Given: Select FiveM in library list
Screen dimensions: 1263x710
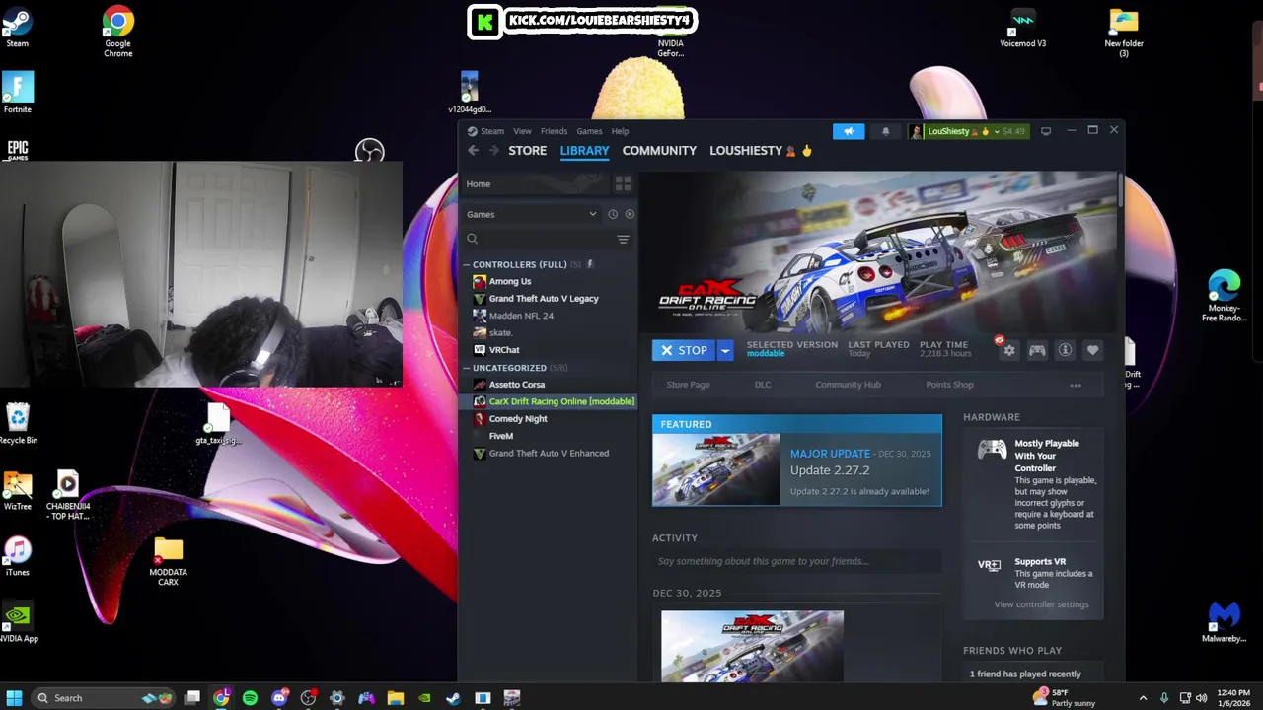Looking at the screenshot, I should click(500, 436).
